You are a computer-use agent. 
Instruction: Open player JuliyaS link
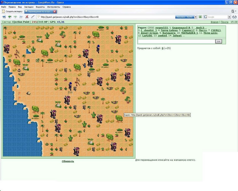177,35
